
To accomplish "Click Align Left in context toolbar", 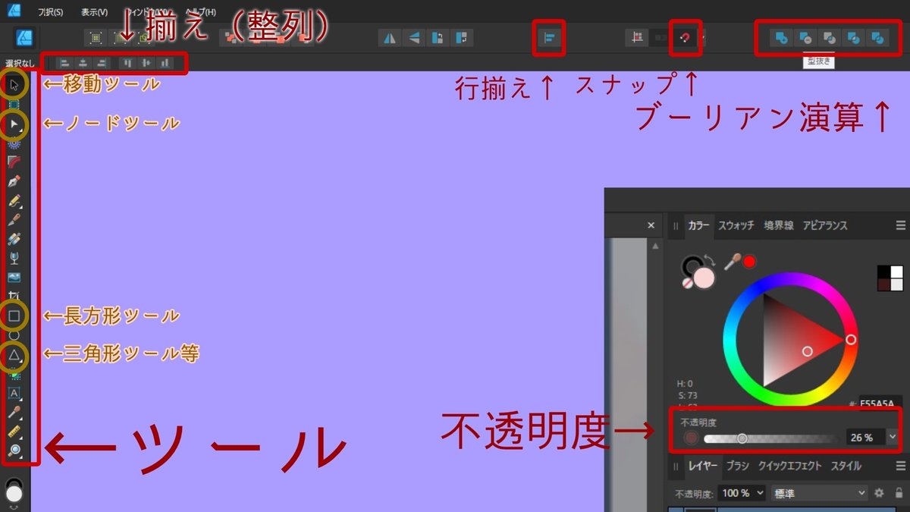I will [64, 63].
